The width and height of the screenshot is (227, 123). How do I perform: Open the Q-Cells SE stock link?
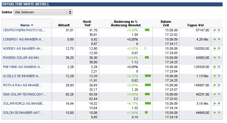click(22, 76)
